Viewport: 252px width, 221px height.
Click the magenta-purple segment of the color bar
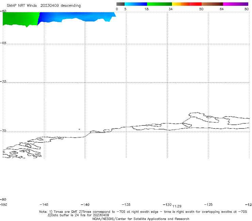236,4
